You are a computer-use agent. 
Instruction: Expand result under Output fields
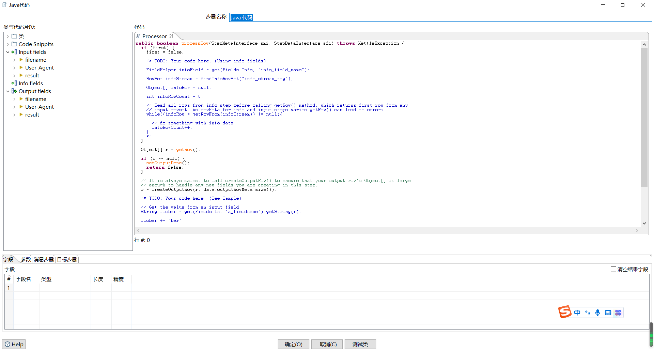tap(14, 115)
